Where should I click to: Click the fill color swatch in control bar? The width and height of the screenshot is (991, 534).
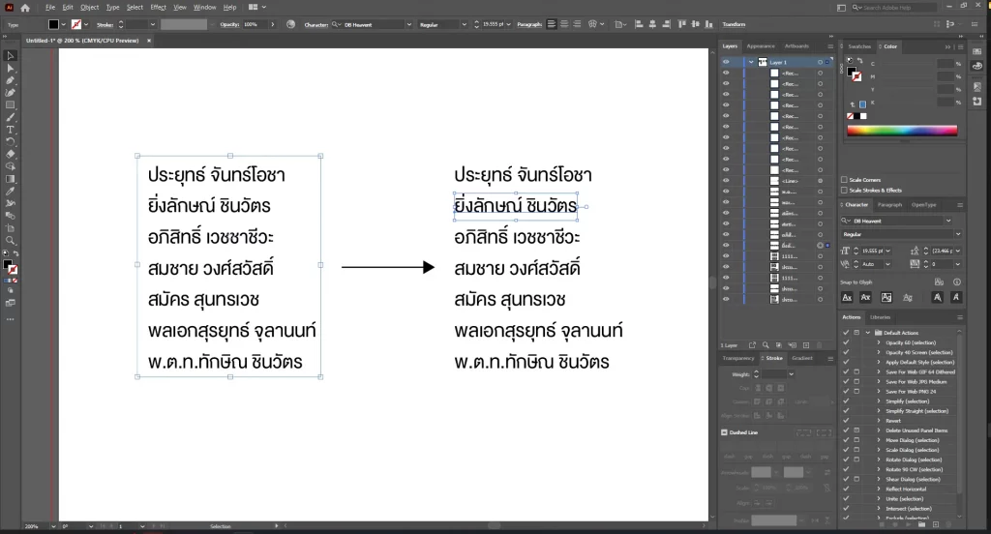click(x=54, y=24)
